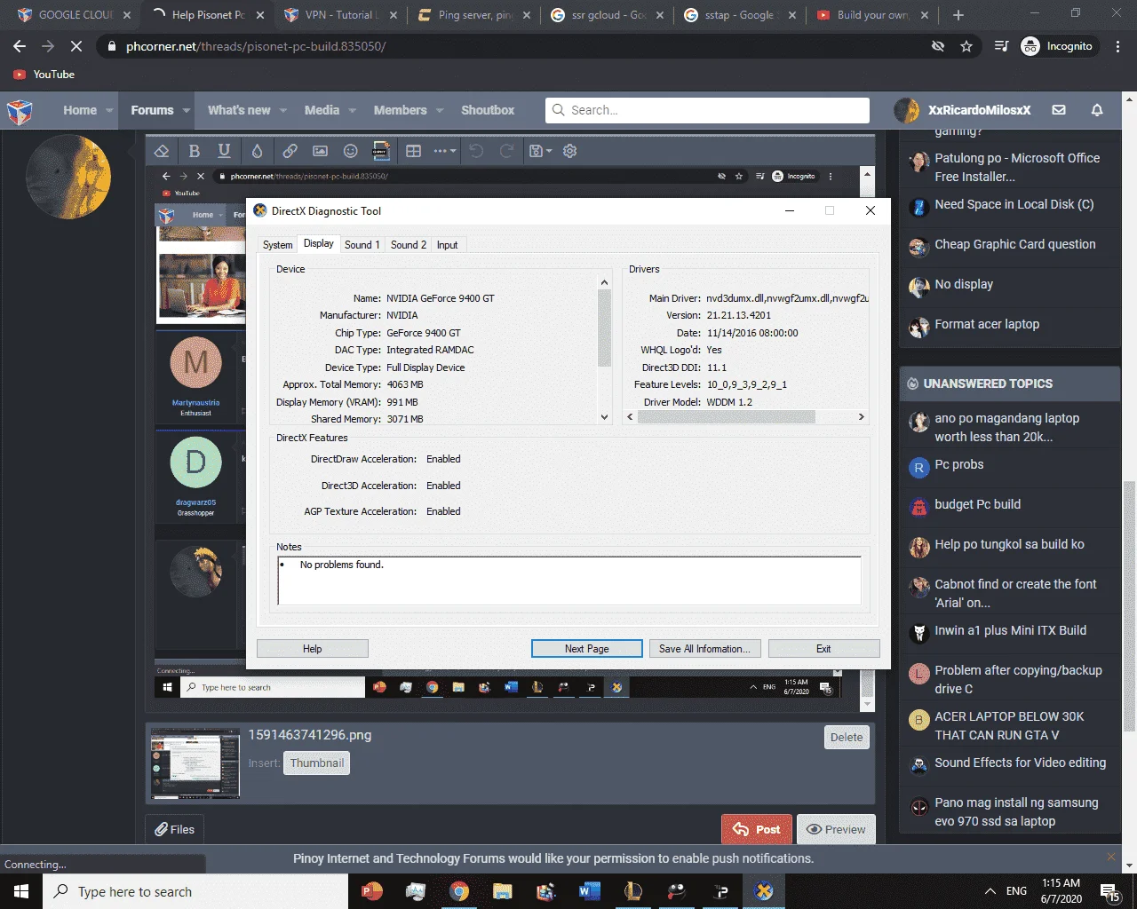The width and height of the screenshot is (1137, 909).
Task: Open the Windows Start menu
Action: (x=21, y=891)
